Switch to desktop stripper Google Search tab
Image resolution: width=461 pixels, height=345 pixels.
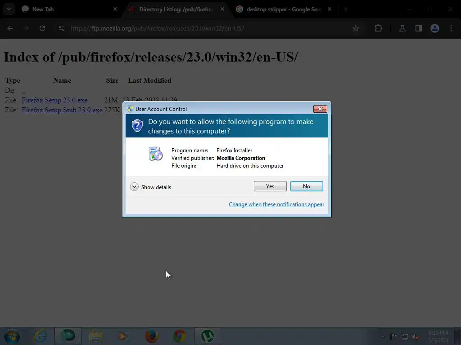[284, 9]
